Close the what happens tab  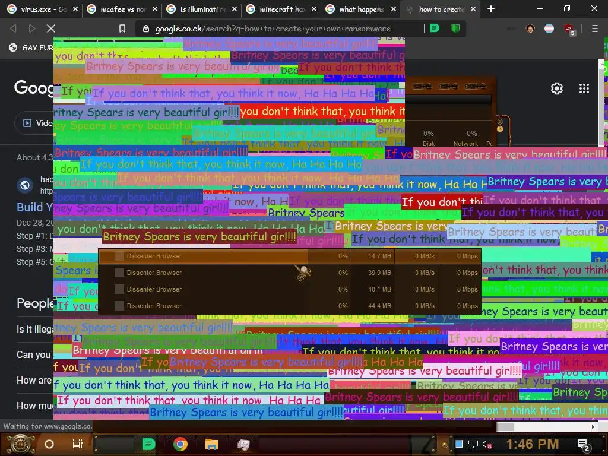click(x=393, y=9)
